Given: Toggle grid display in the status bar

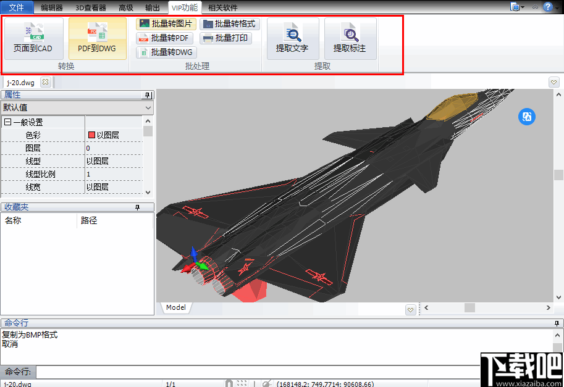Looking at the screenshot, I should 243,383.
